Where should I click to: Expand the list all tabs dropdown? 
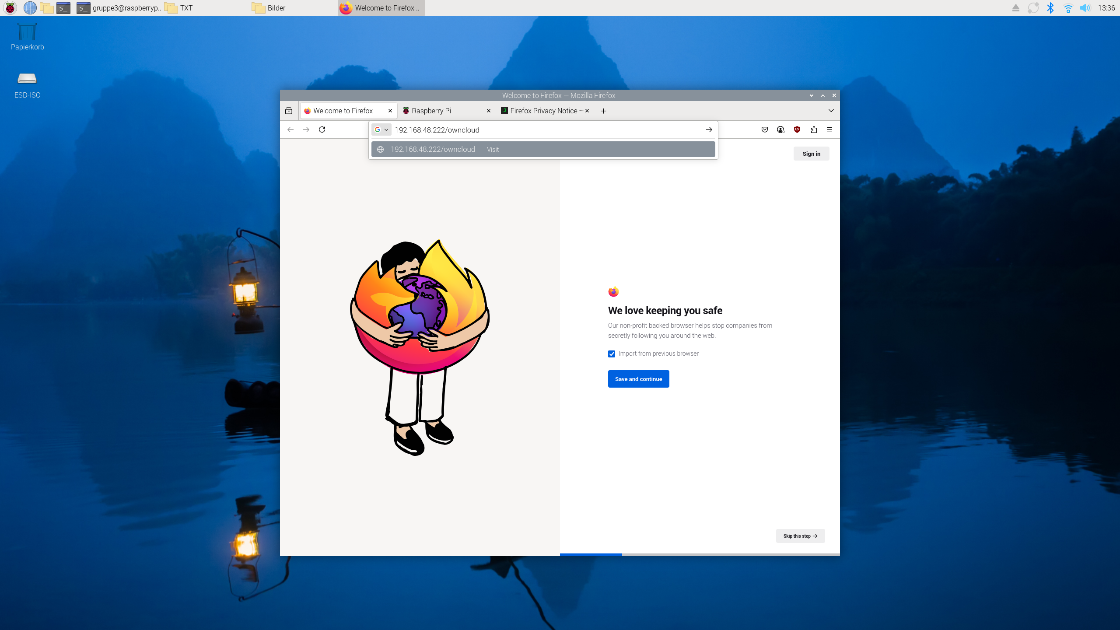click(831, 111)
